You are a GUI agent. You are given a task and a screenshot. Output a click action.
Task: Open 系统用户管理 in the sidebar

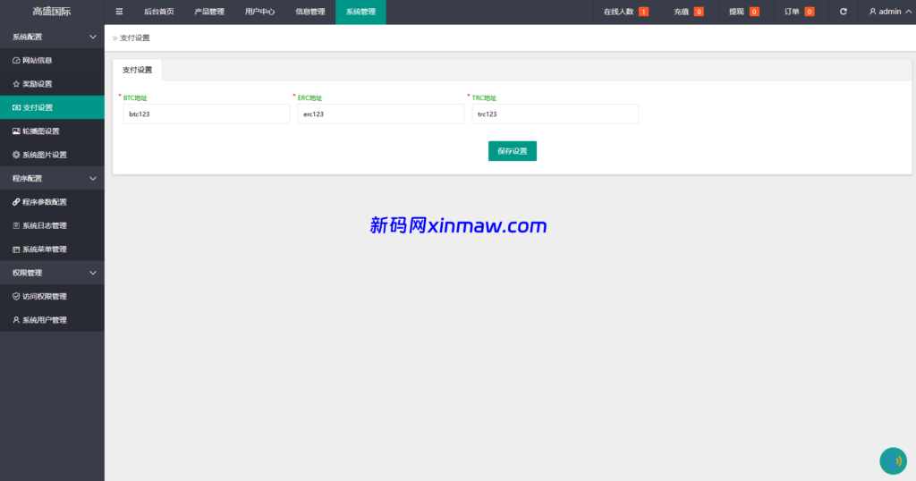coord(52,320)
